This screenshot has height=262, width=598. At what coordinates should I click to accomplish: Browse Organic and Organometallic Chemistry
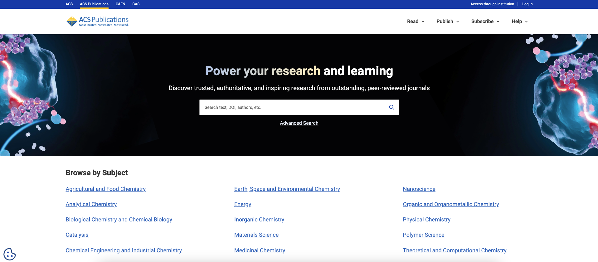pos(451,204)
